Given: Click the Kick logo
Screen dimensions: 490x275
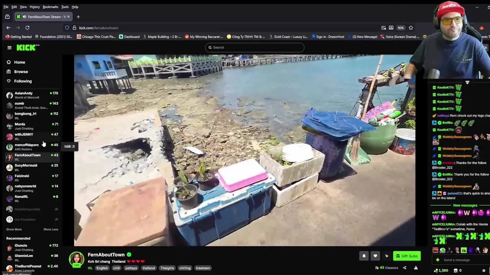Looking at the screenshot, I should pos(28,47).
